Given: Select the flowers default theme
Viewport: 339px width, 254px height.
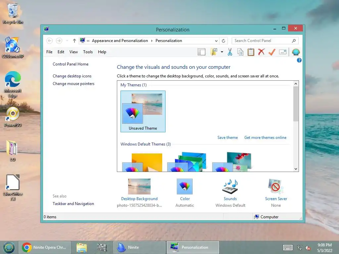Looking at the screenshot, I should click(x=232, y=162).
